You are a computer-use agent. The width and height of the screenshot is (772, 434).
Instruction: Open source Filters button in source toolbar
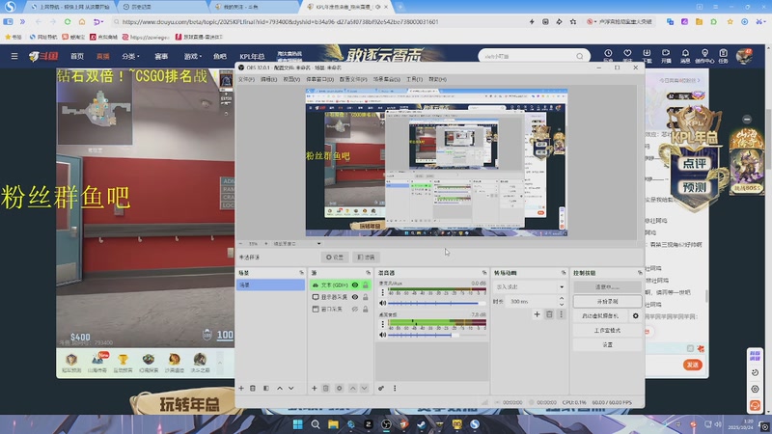pos(367,258)
